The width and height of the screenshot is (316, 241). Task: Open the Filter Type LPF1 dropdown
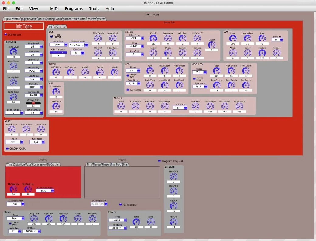135,38
